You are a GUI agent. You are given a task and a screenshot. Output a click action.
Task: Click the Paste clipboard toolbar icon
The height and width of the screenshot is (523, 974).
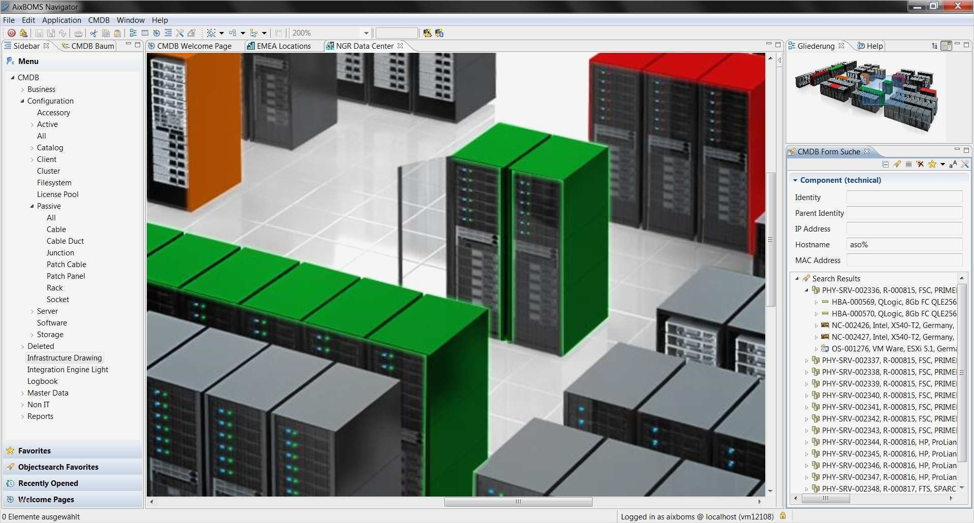click(117, 33)
